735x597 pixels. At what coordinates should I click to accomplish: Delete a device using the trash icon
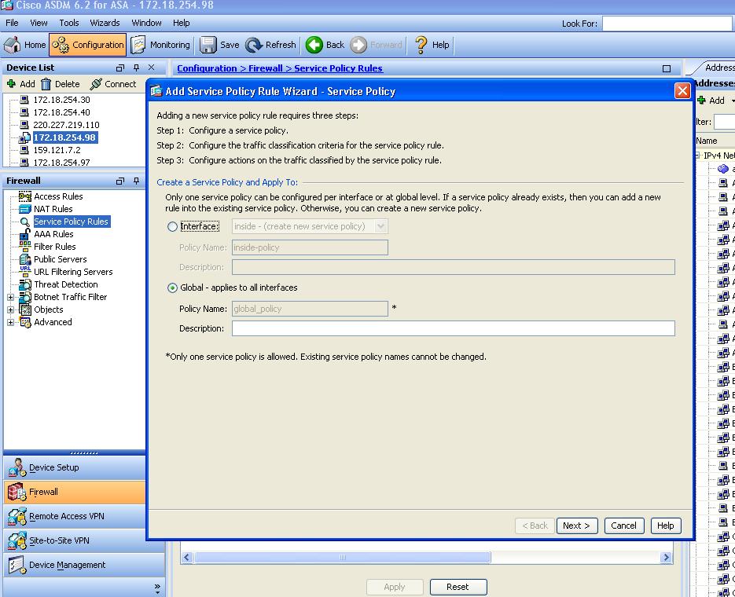pos(61,84)
